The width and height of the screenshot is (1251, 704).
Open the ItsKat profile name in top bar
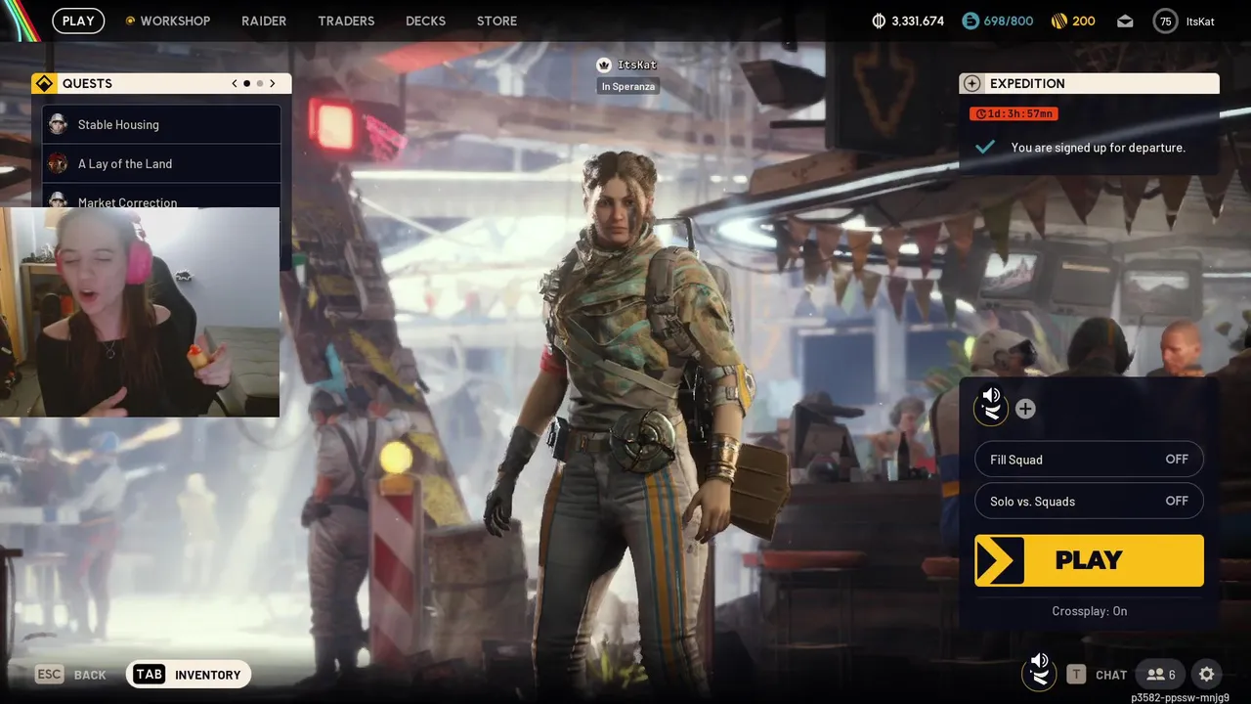(x=1200, y=21)
